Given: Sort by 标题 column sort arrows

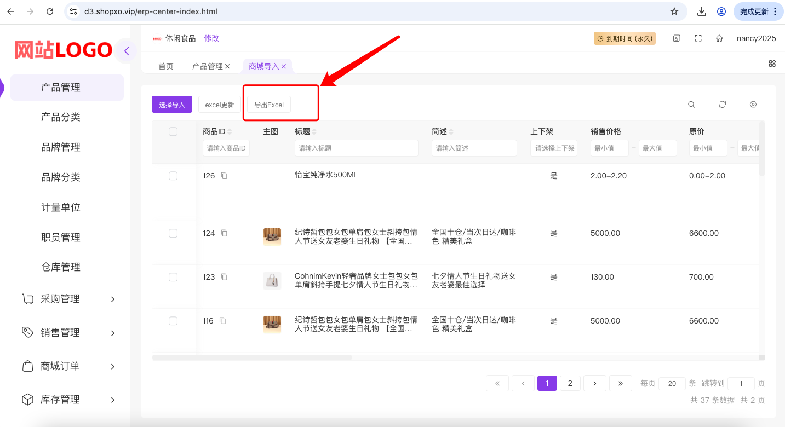Looking at the screenshot, I should coord(314,132).
